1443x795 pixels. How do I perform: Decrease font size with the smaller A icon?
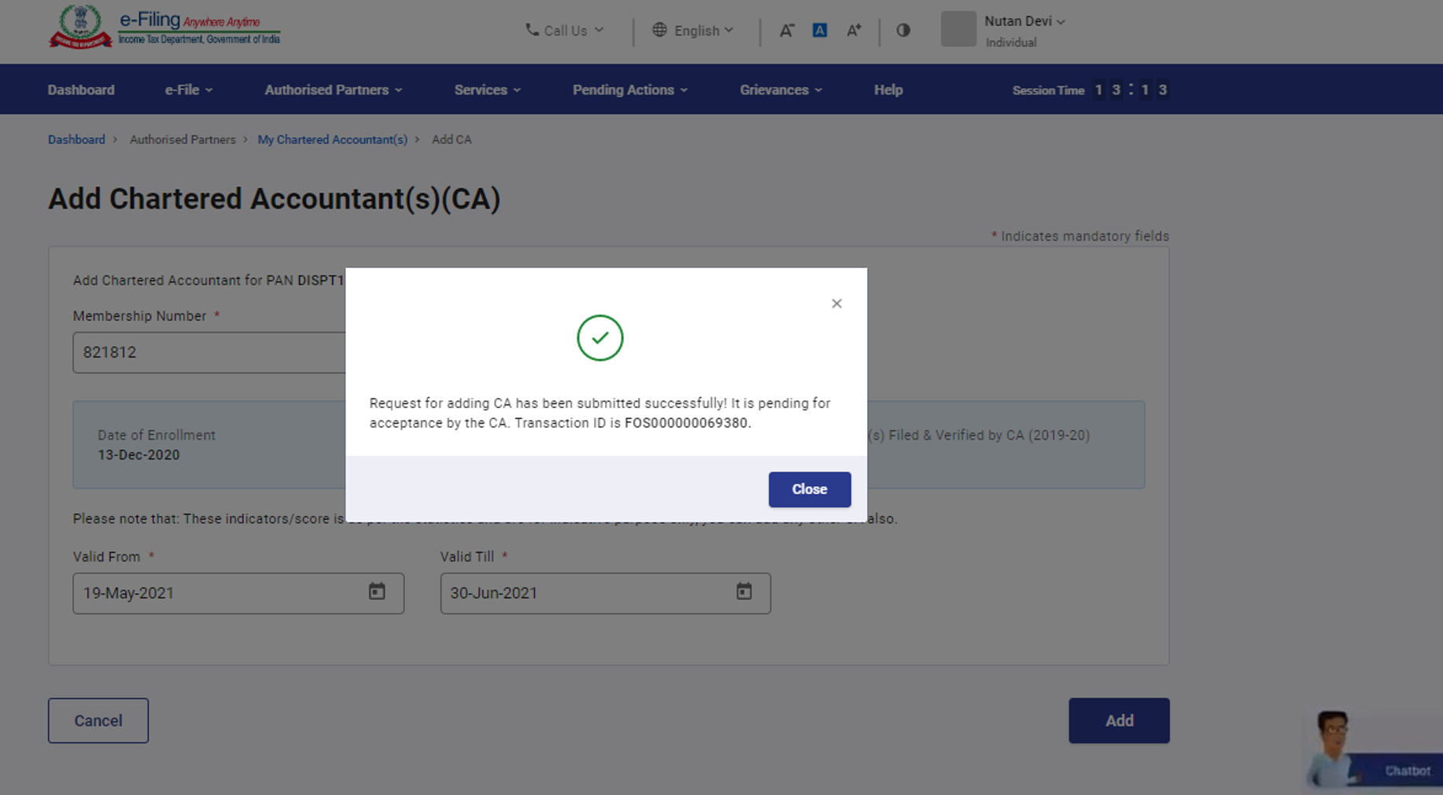coord(786,31)
